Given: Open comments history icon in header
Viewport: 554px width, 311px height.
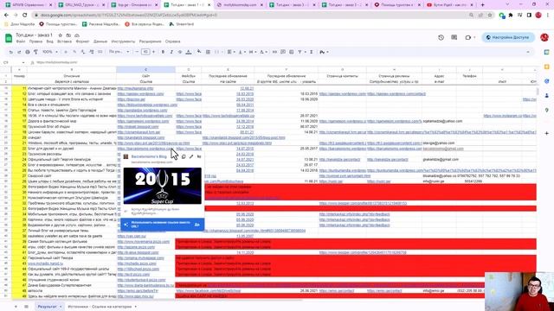Looking at the screenshot, I should point(454,37).
